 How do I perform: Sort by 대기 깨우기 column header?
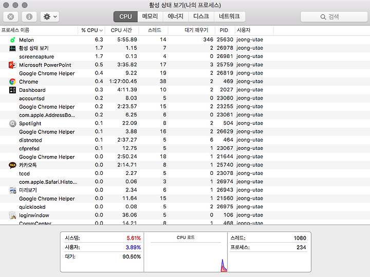[x=192, y=30]
